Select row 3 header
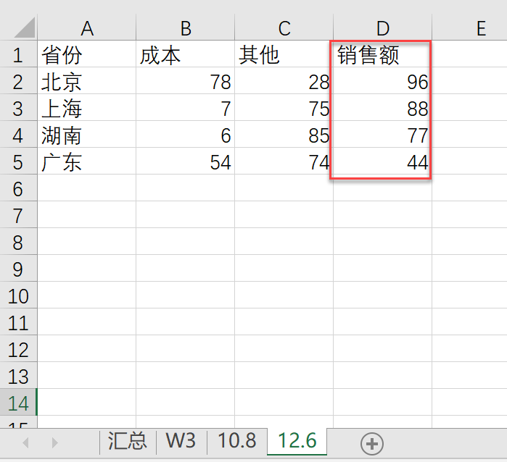Viewport: 507px width, 462px height. pyautogui.click(x=18, y=108)
